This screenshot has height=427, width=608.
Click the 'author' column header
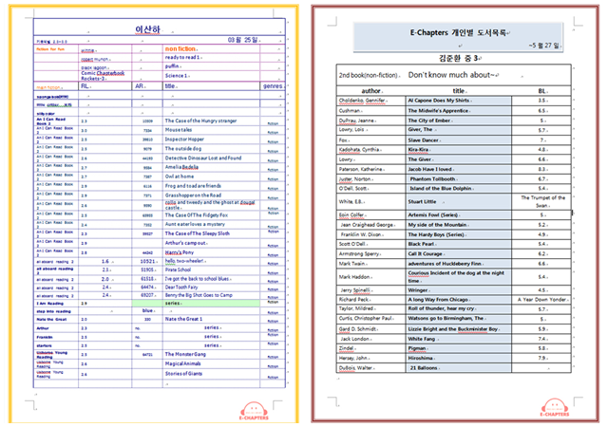click(371, 91)
